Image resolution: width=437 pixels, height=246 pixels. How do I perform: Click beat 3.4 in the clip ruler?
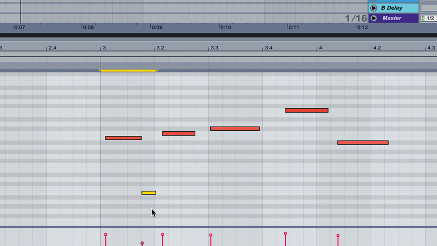point(269,48)
